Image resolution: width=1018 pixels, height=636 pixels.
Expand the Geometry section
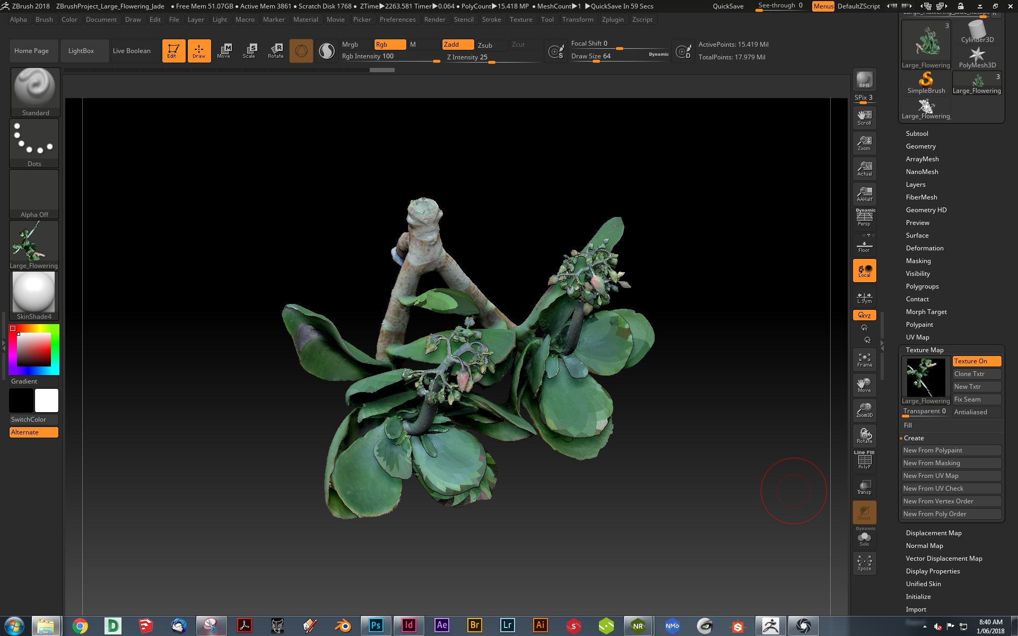click(921, 146)
